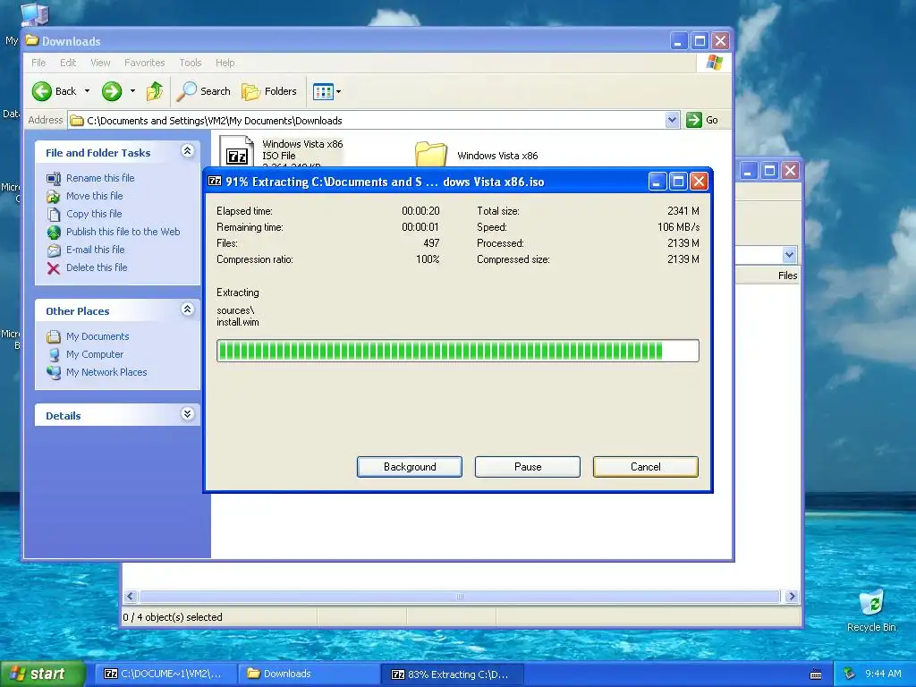
Task: Click Delete this file link
Action: pos(97,267)
